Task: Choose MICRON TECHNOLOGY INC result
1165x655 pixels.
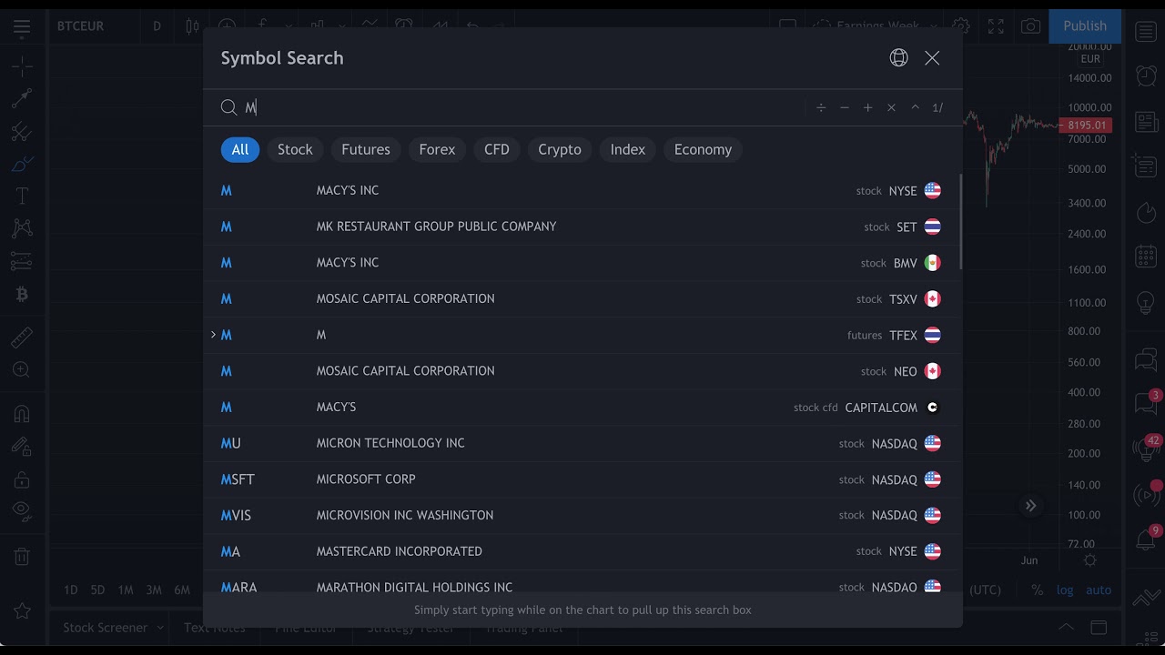Action: tap(581, 443)
